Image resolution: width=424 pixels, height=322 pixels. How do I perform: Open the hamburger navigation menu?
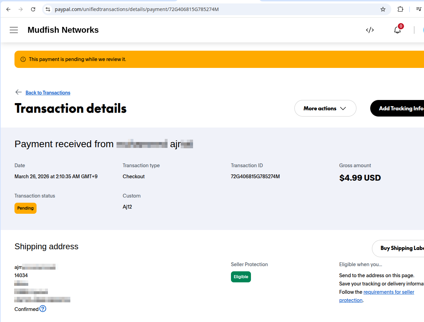14,30
